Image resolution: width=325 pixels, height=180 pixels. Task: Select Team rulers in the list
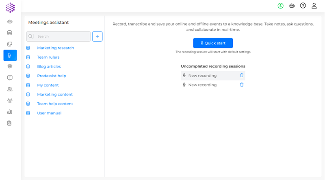coord(48,57)
